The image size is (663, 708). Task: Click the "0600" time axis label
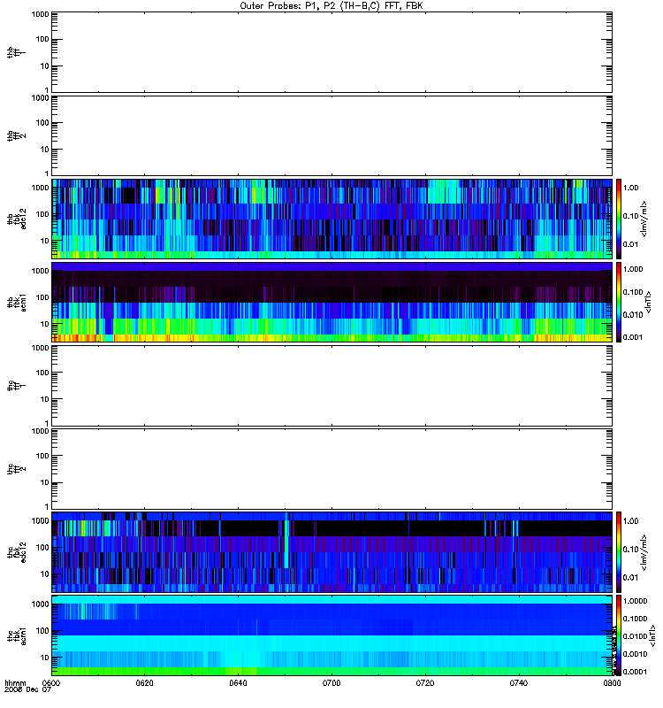click(x=51, y=682)
